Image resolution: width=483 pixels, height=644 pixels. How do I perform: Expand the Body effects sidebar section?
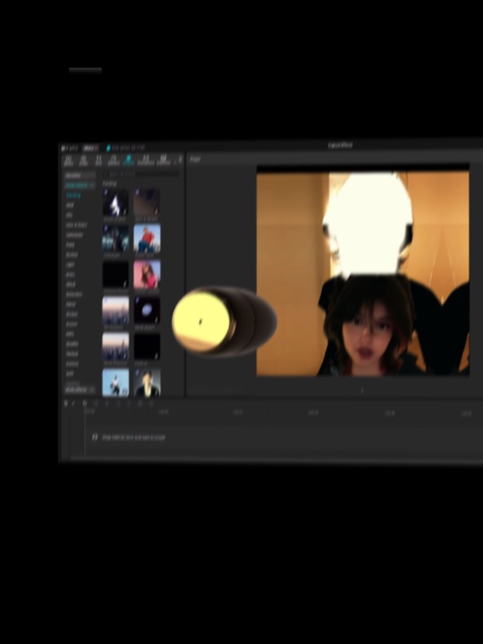[80, 389]
